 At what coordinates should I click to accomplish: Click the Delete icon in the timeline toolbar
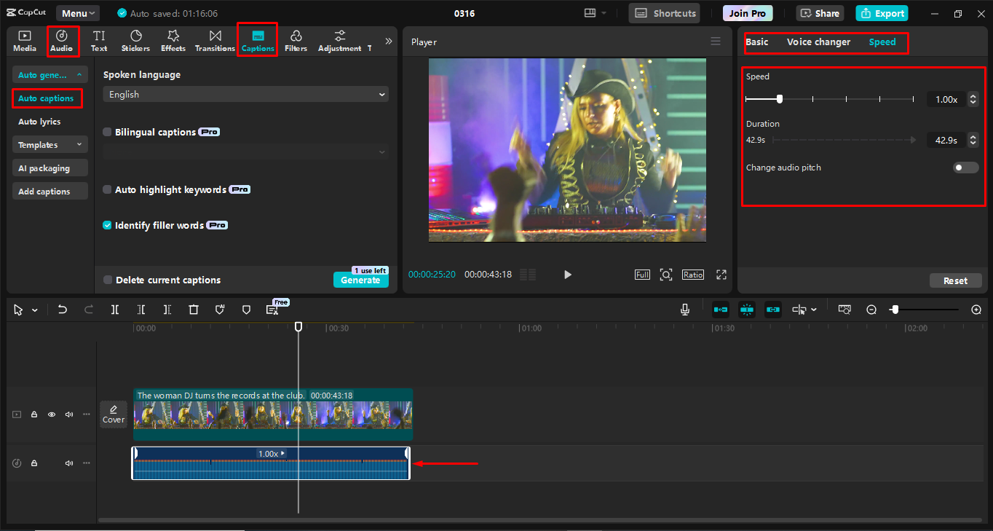[193, 309]
